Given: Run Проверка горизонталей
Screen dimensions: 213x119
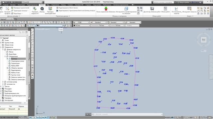Looking at the screenshot, I should pyautogui.click(x=20, y=8).
